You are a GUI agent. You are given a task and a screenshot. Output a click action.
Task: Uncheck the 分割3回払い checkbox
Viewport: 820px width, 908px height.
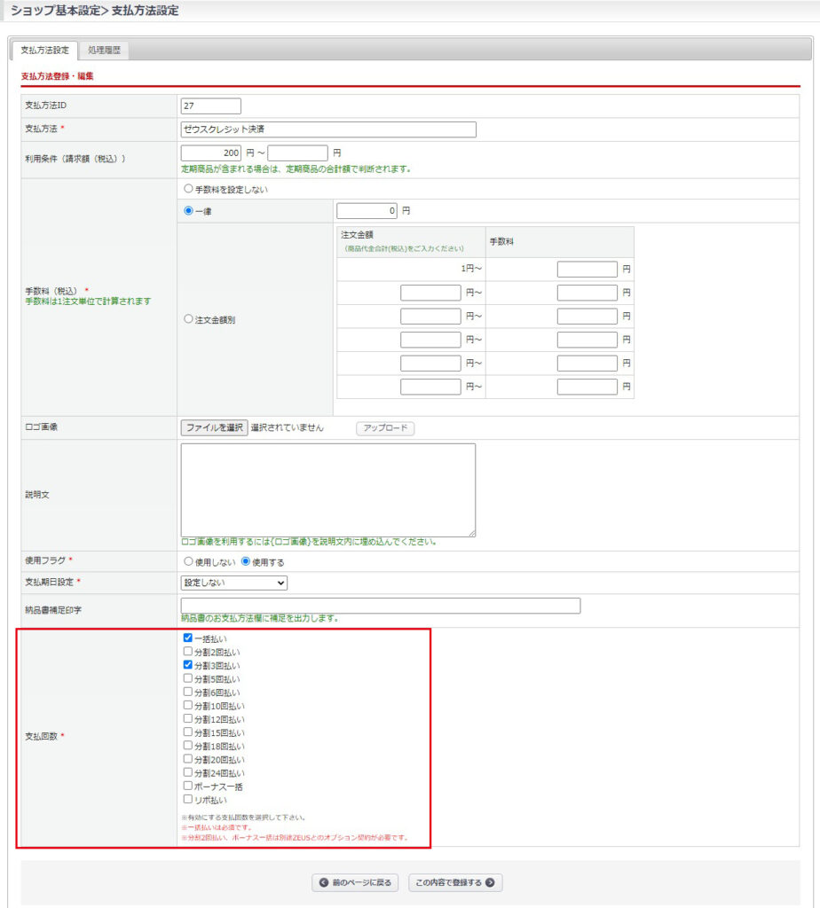188,664
